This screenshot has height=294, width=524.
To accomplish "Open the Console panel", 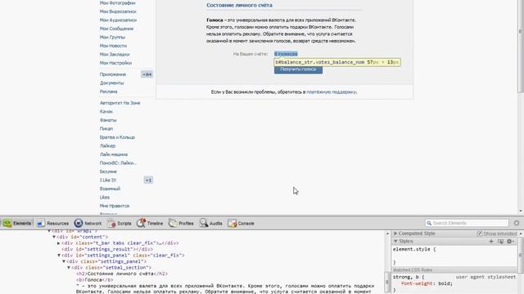I will tap(241, 223).
